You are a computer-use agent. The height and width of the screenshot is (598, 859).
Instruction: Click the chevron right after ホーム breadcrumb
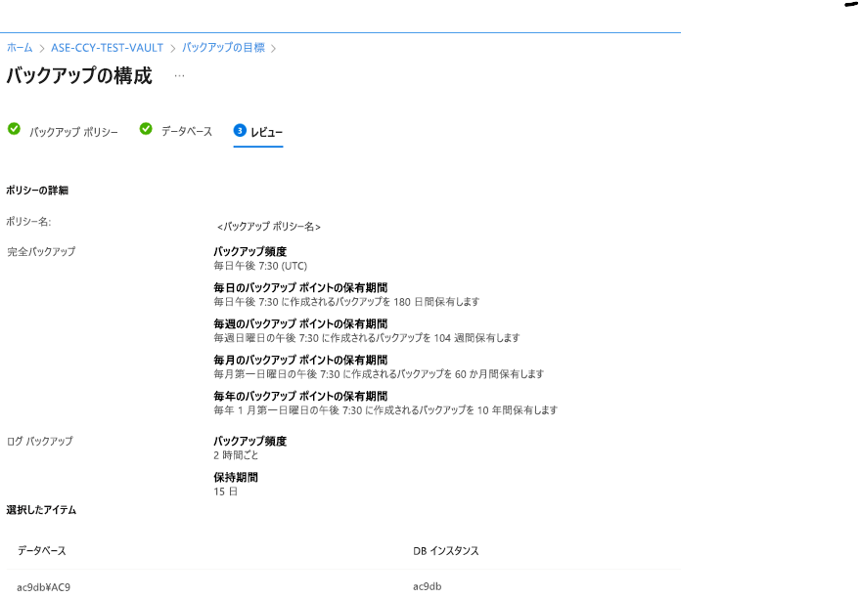(42, 48)
